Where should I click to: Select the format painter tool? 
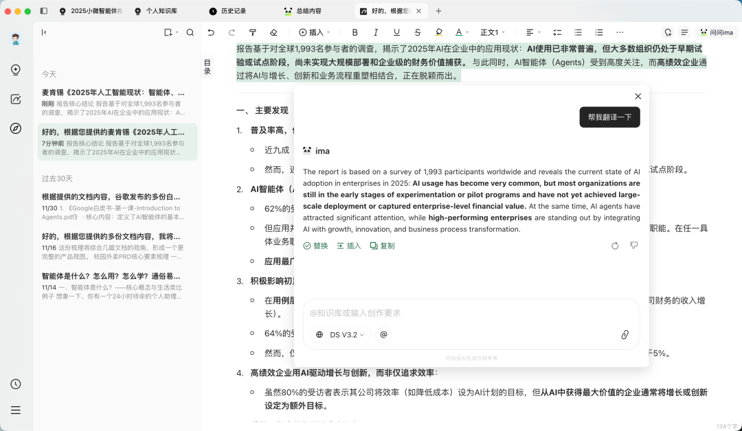253,32
